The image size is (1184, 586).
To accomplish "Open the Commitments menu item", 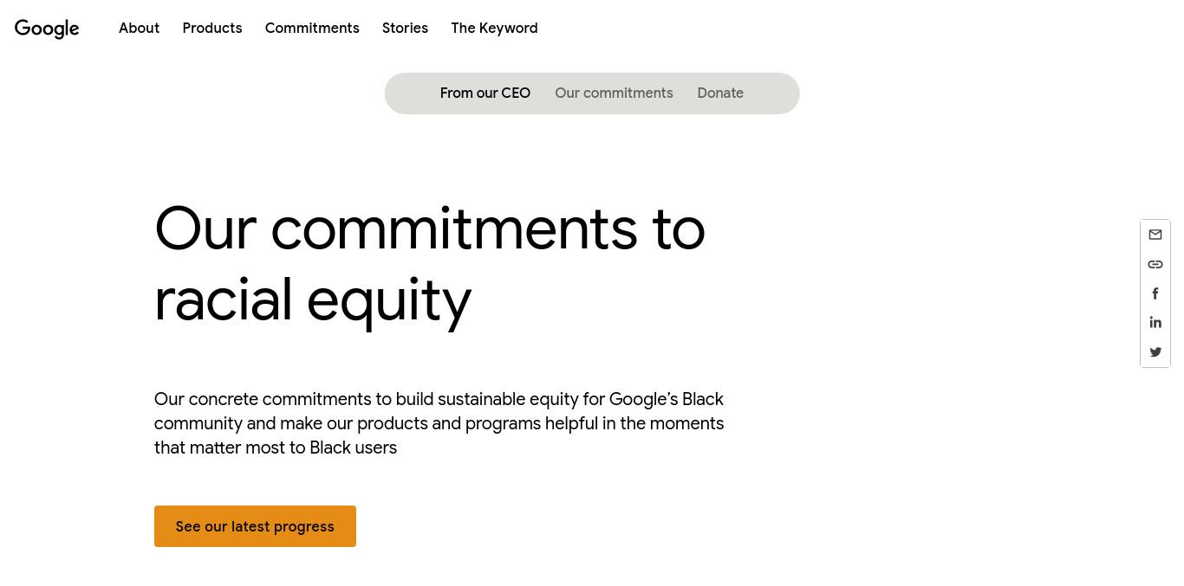I will pyautogui.click(x=312, y=28).
